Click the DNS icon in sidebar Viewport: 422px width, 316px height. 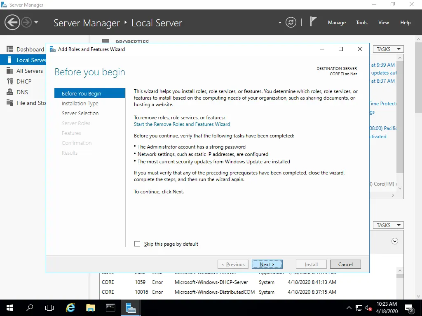coord(10,92)
